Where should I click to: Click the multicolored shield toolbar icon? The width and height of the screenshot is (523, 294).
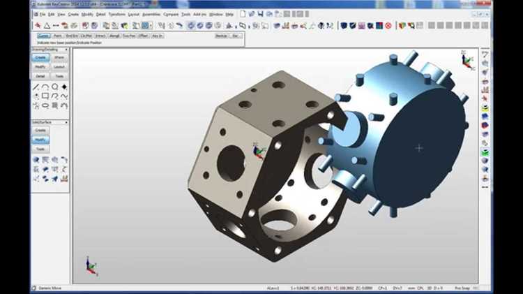[x=402, y=25]
